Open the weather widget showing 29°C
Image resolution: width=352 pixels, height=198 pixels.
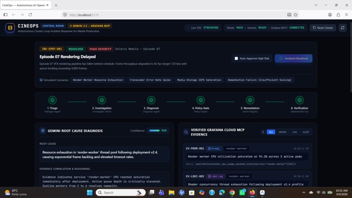pyautogui.click(x=16, y=193)
